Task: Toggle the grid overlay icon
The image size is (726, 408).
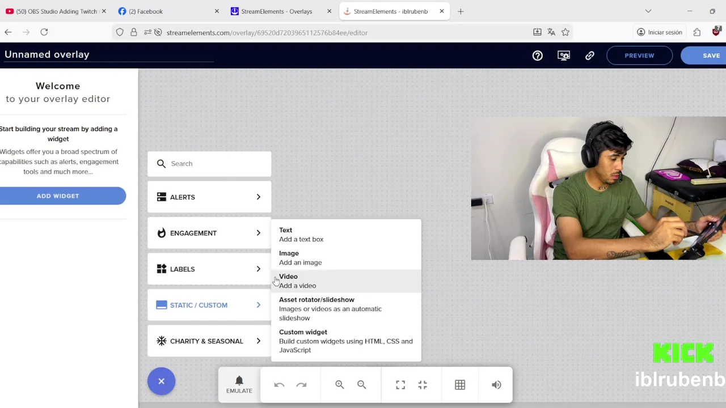Action: coord(460,385)
